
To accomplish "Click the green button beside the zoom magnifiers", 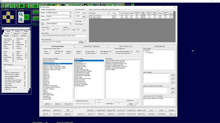I will click(27, 17).
